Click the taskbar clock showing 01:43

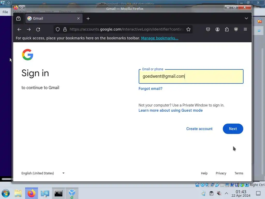(241, 193)
